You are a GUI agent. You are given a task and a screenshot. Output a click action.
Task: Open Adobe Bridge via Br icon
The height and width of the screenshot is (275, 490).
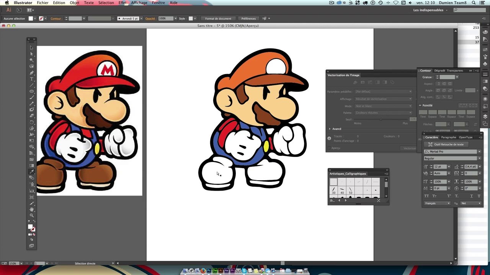(x=20, y=10)
